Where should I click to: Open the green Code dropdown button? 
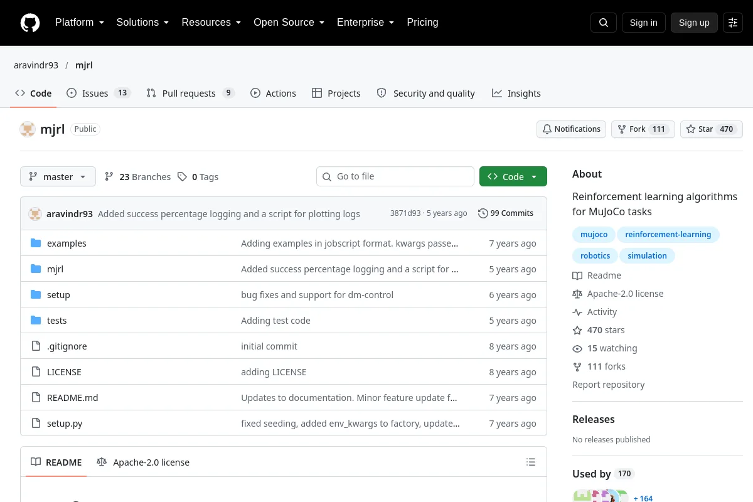pos(513,176)
